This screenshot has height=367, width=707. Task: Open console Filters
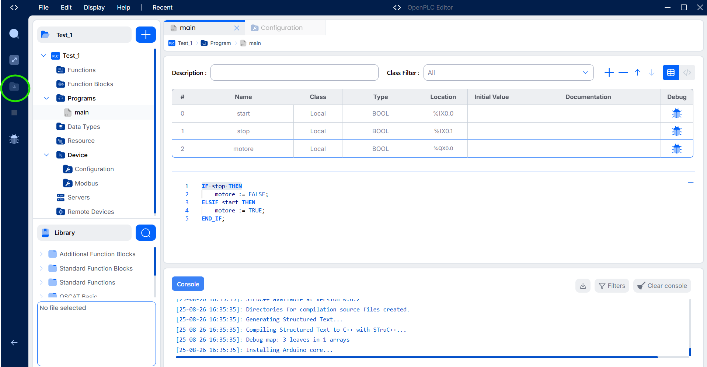(612, 286)
